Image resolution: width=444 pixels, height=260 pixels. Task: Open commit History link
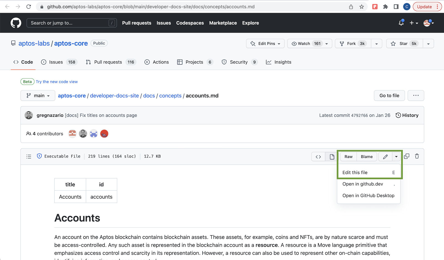click(407, 115)
